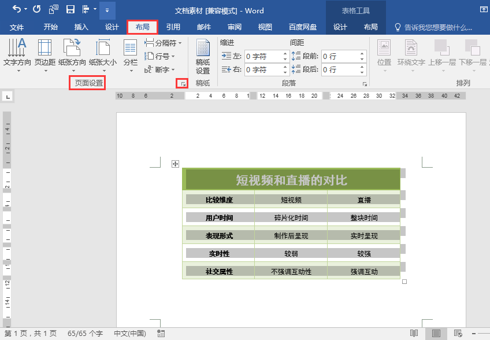Click Bring Forward (上移一层) icon
This screenshot has width=490, height=340.
click(x=441, y=47)
